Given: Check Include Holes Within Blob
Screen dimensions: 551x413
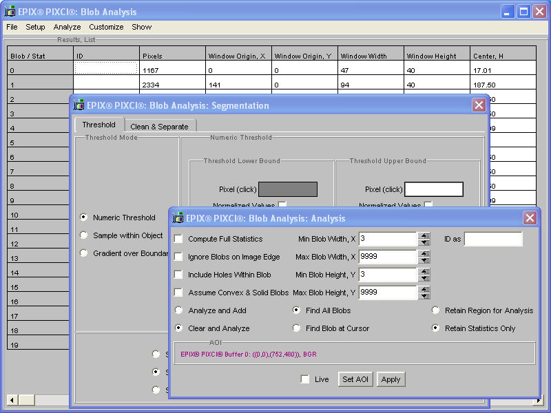Looking at the screenshot, I should [x=178, y=275].
